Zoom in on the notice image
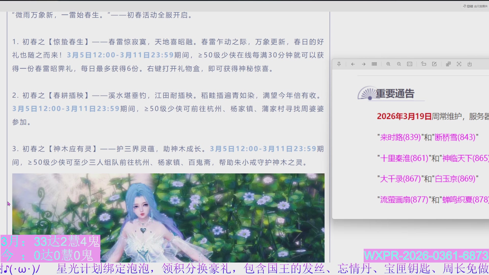 click(x=388, y=64)
